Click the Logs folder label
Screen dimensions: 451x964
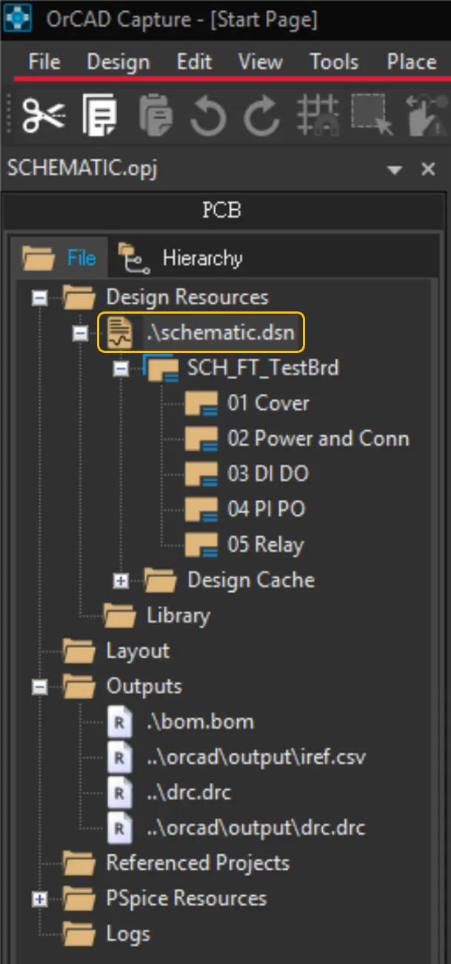click(127, 934)
